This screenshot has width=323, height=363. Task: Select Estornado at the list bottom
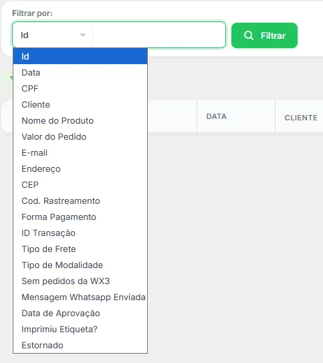pos(80,345)
